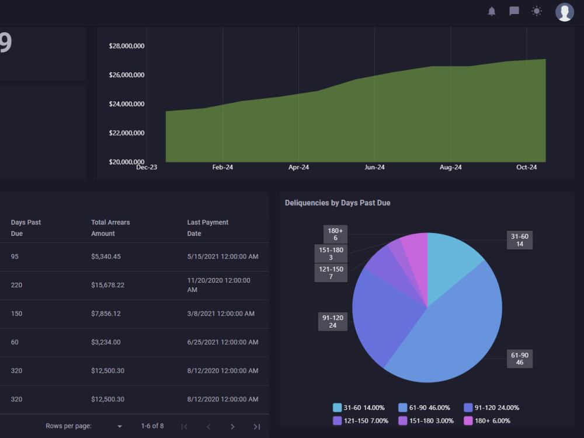Click the 61-90 46 pie label
Image resolution: width=584 pixels, height=438 pixels.
(x=520, y=359)
